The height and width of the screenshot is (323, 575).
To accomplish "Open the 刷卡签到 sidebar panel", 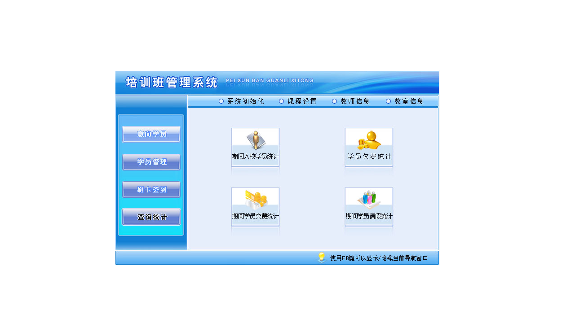I will pos(151,189).
